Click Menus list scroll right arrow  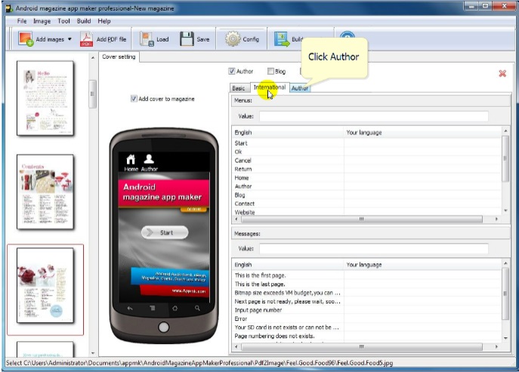point(496,219)
